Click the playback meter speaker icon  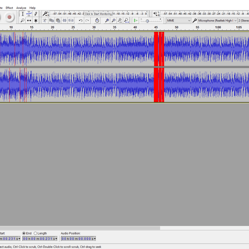click(x=155, y=14)
